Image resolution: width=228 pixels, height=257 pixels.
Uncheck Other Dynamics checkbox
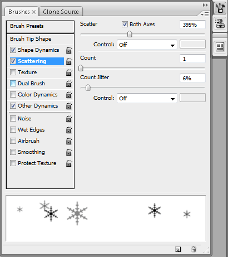[x=13, y=106]
